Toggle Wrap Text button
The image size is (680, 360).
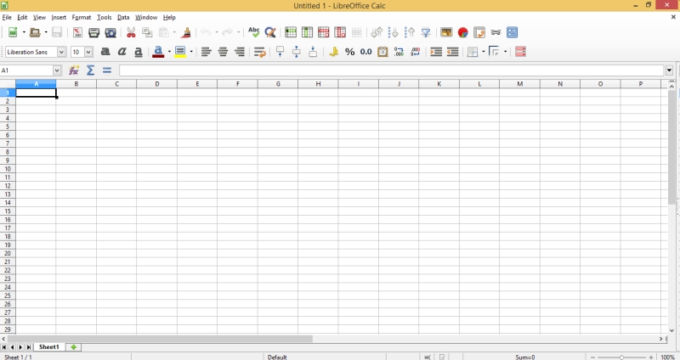260,52
